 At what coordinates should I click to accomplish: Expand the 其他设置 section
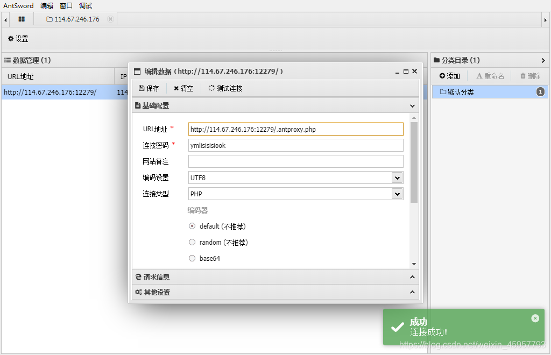coord(412,292)
